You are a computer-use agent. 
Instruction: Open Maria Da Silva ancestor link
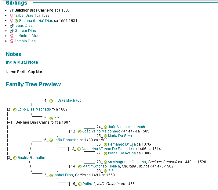coord(120,136)
